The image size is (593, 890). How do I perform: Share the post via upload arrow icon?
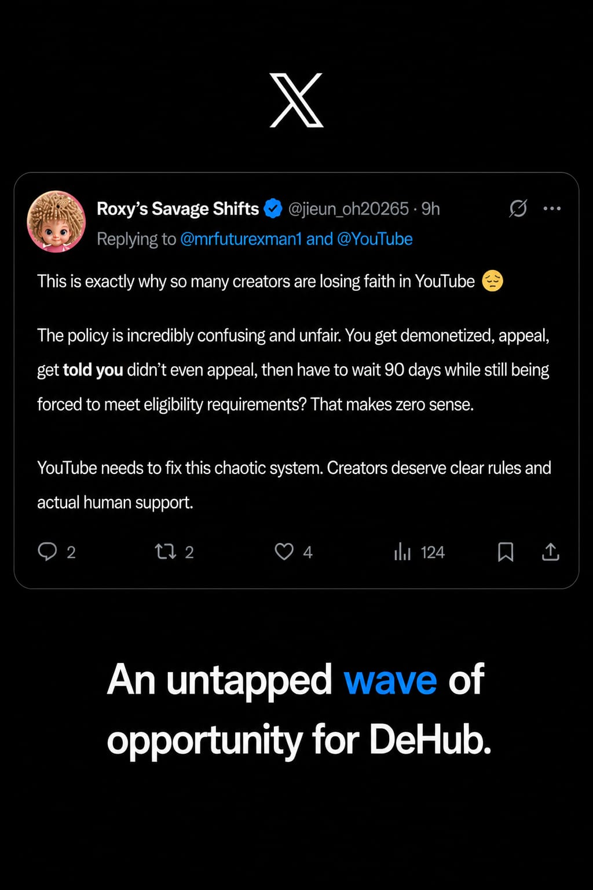(x=550, y=552)
